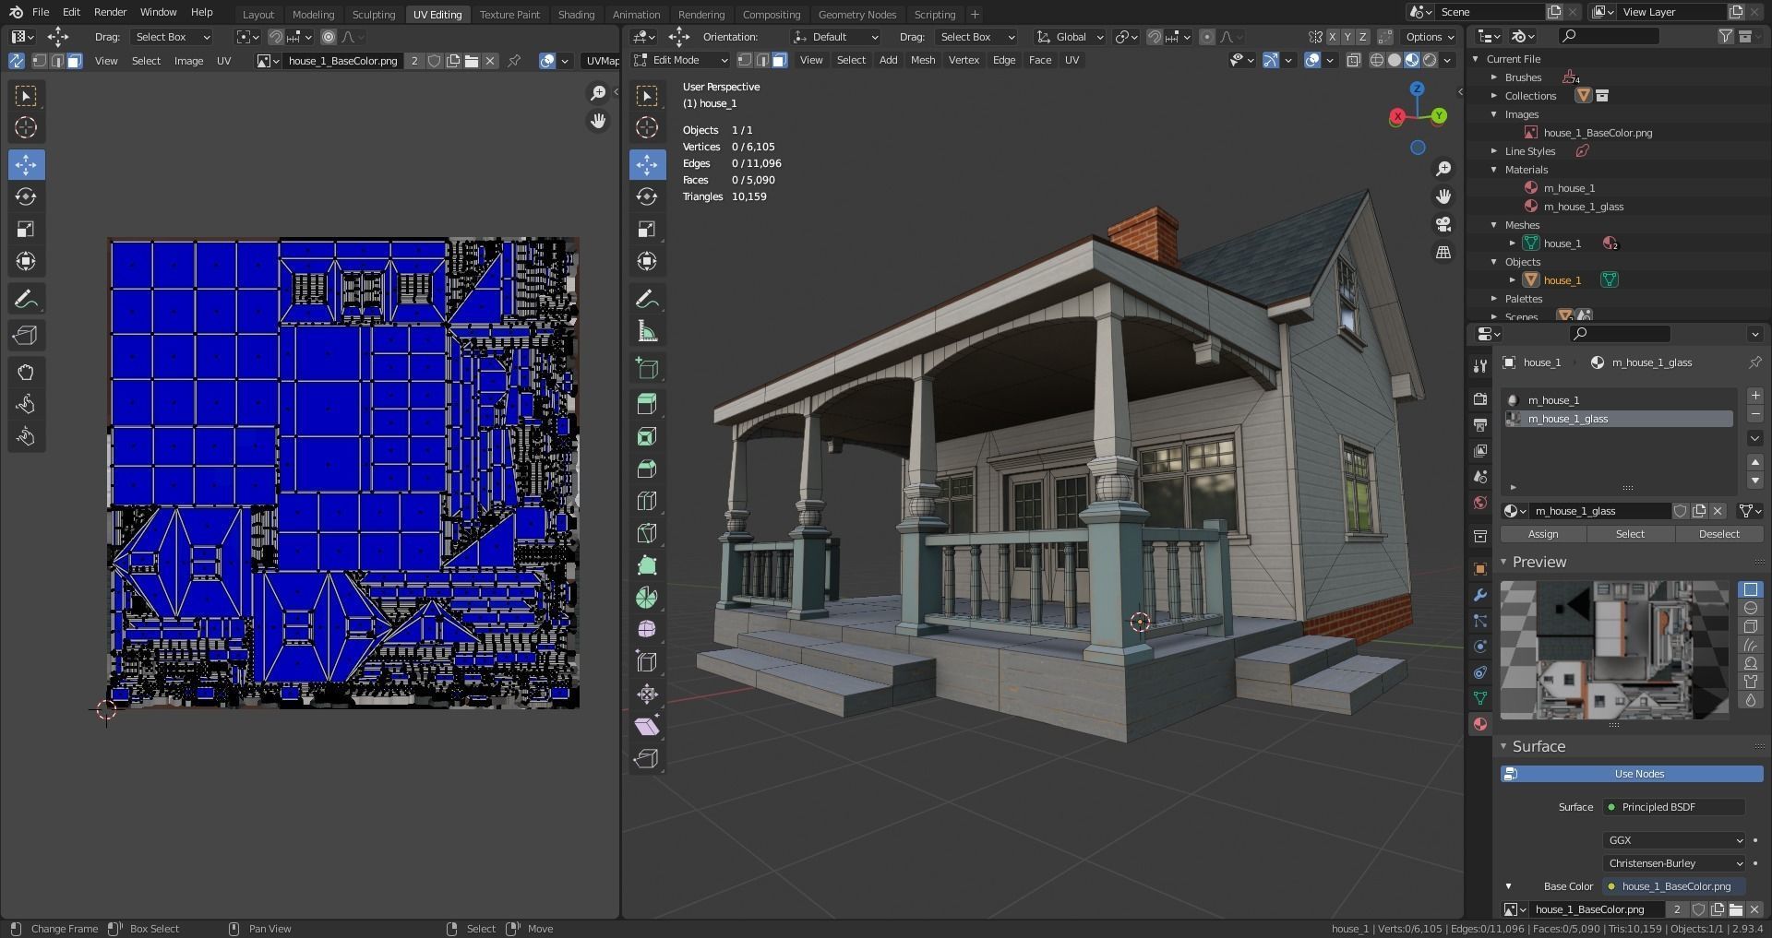The width and height of the screenshot is (1772, 938).
Task: Select the Knife tool
Action: click(x=647, y=533)
